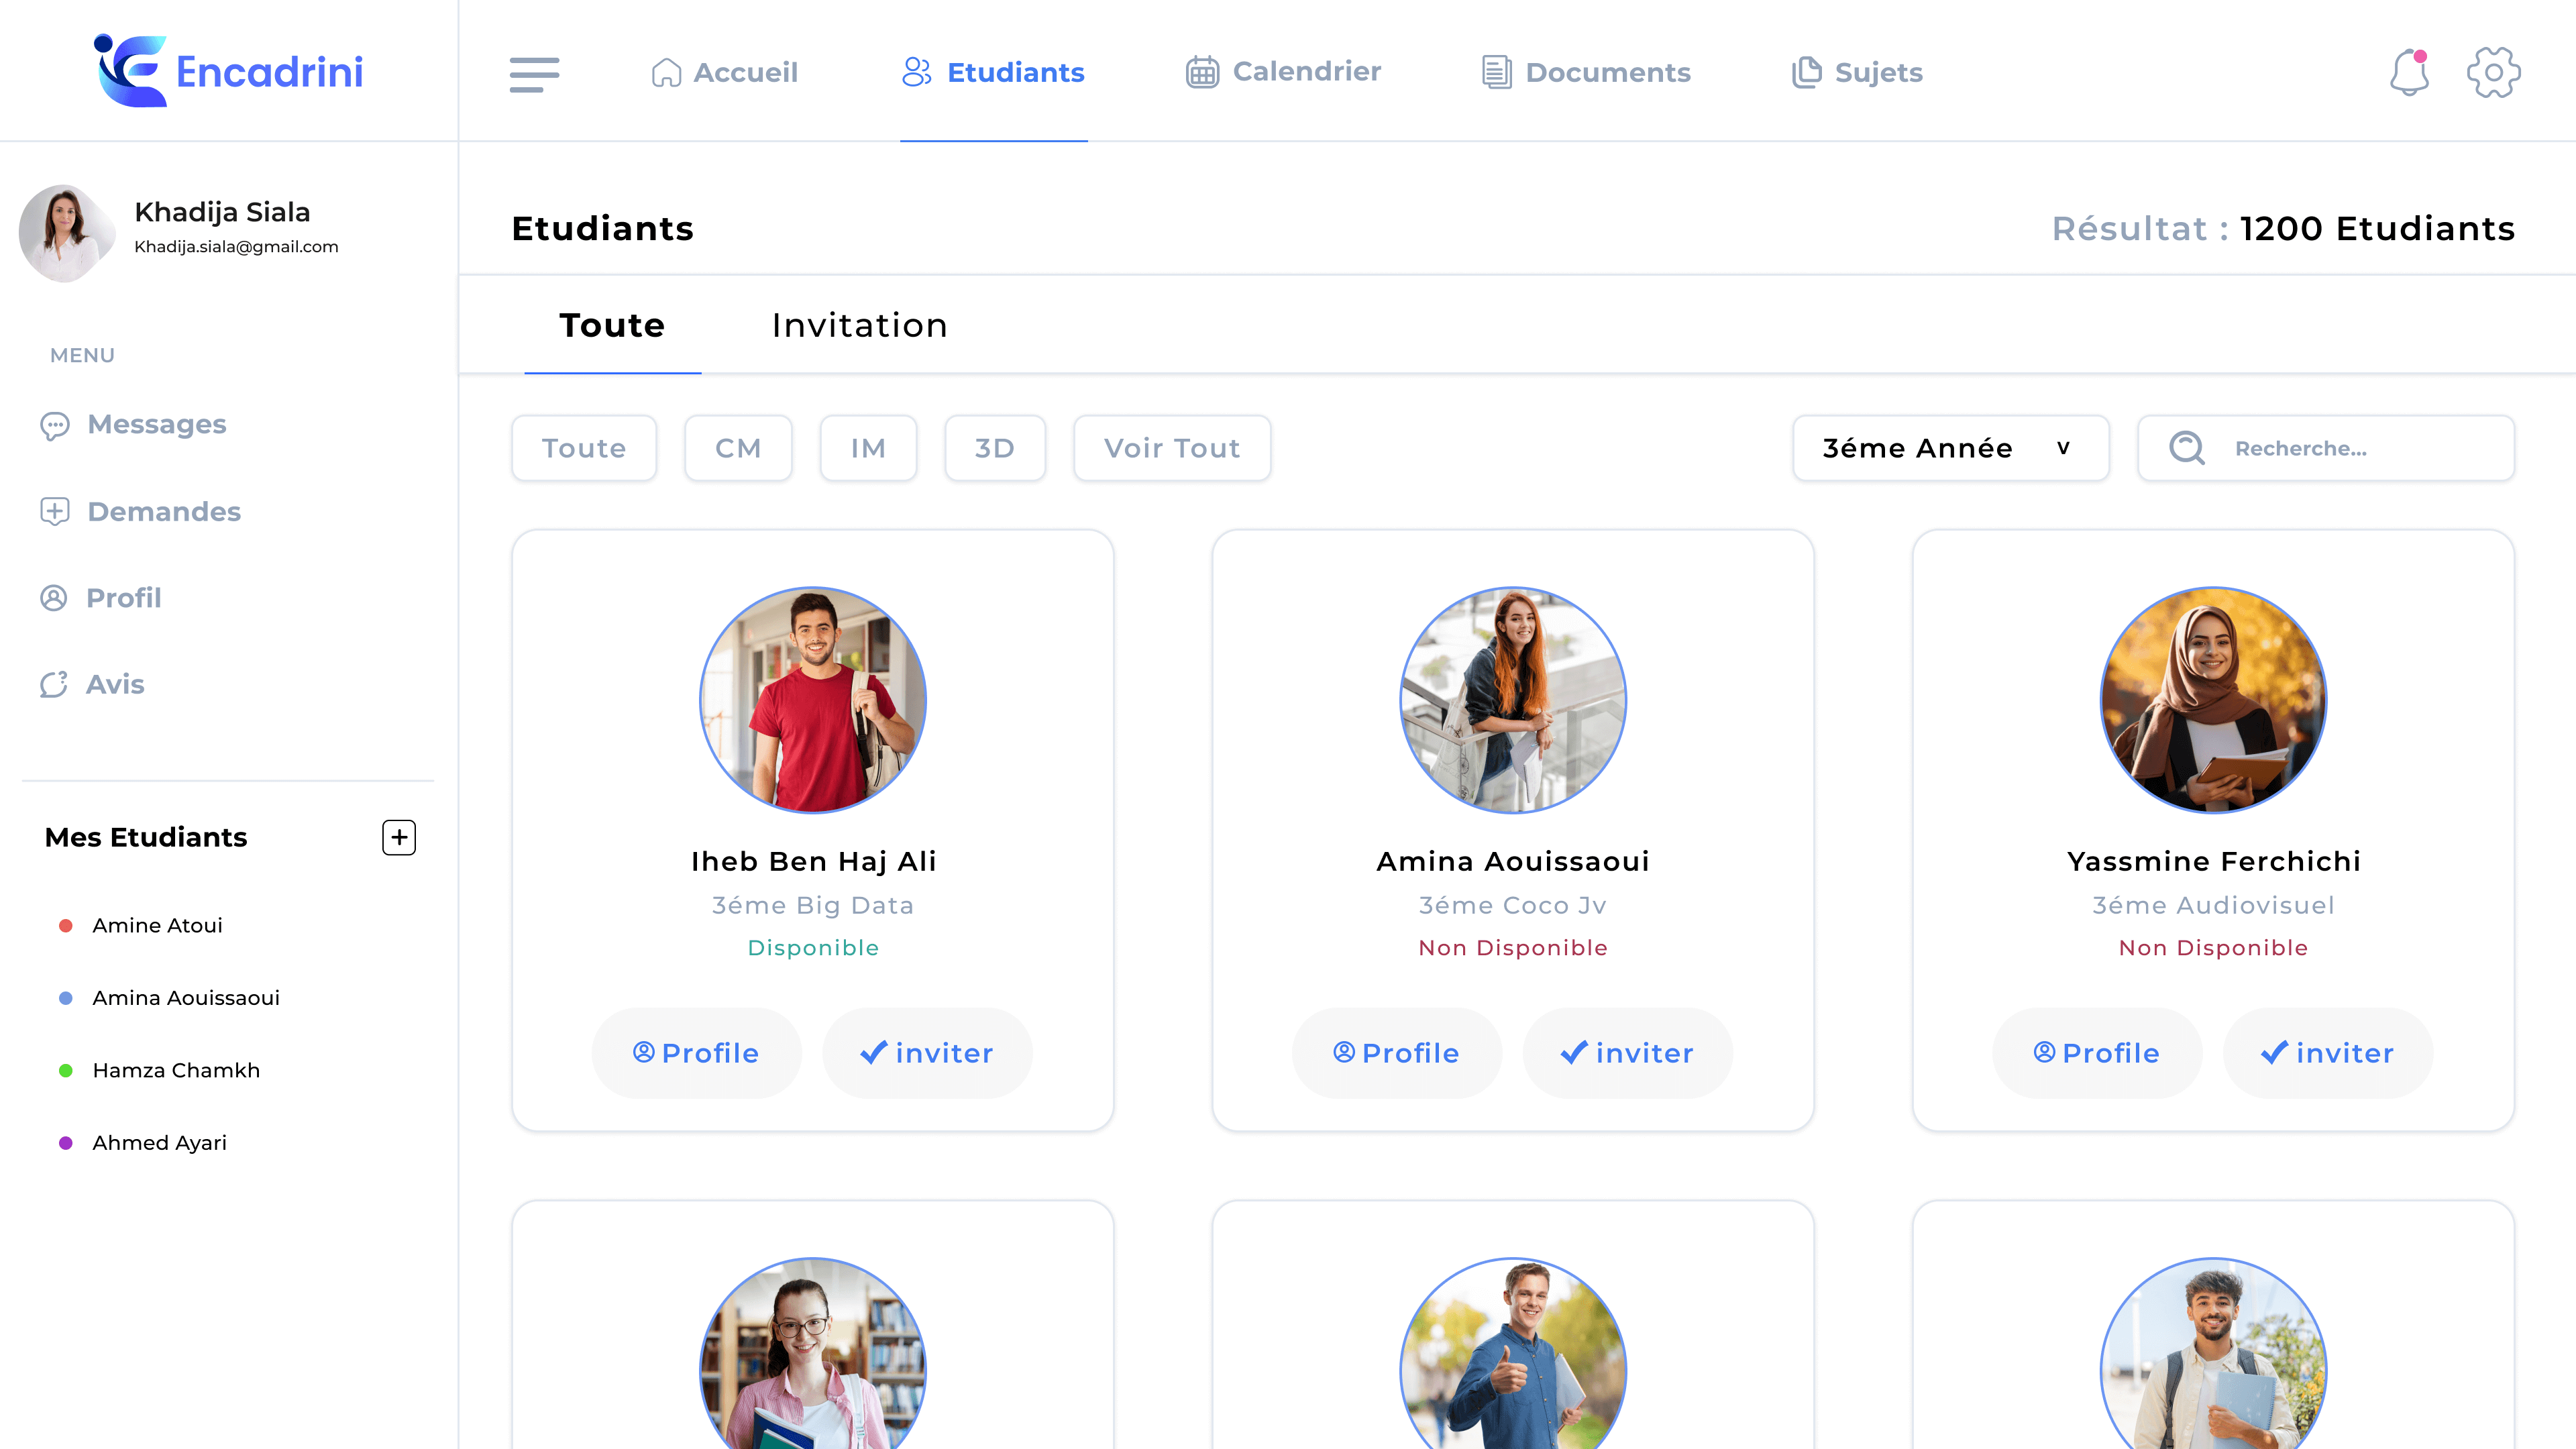Click the Résultat 1200 Etudiants count
The image size is (2576, 1449).
tap(2283, 229)
